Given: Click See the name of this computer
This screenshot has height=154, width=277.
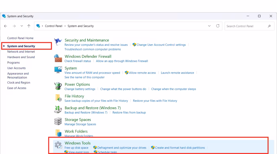Looking at the screenshot, I should click(x=84, y=77).
